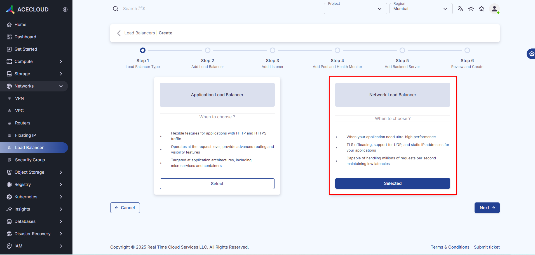Image resolution: width=535 pixels, height=255 pixels.
Task: Open the Region Mumbai dropdown
Action: pyautogui.click(x=421, y=9)
